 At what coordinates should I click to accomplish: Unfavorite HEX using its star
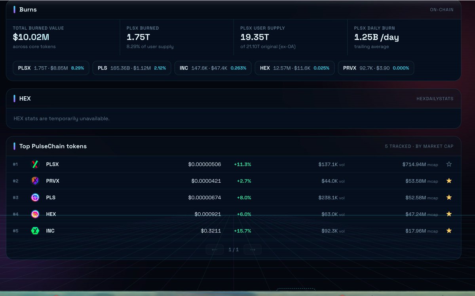pos(449,214)
